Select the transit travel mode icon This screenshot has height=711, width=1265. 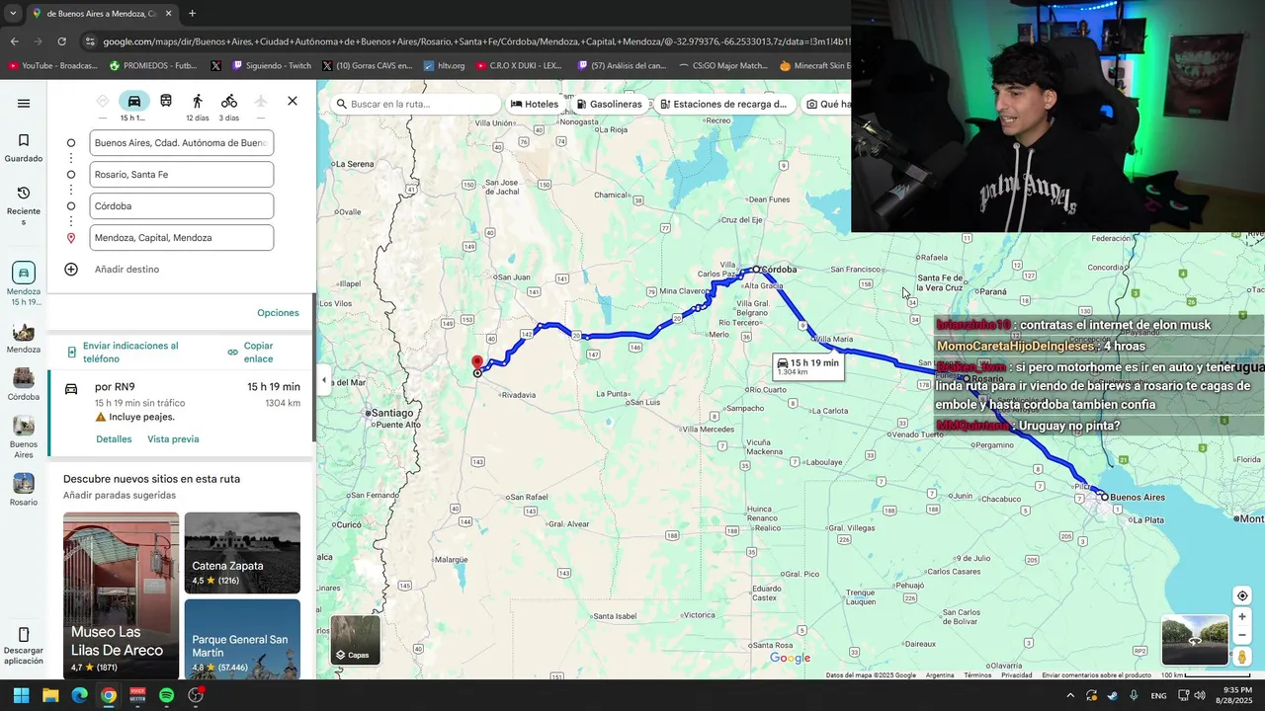(x=166, y=101)
